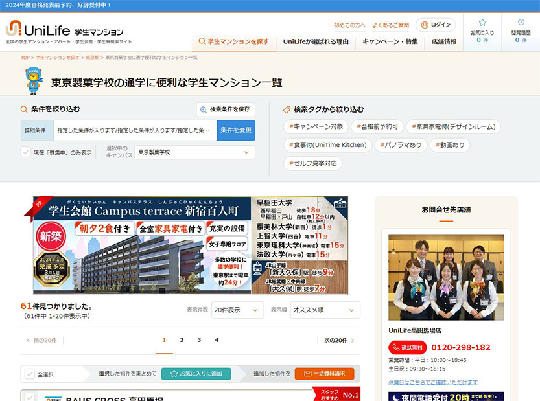
Task: Click the bear mascot icon
Action: pos(34,81)
